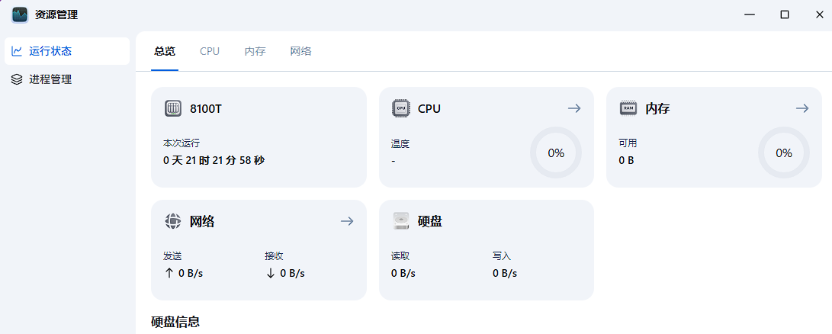832x334 pixels.
Task: Switch to the CPU tab
Action: tap(210, 51)
